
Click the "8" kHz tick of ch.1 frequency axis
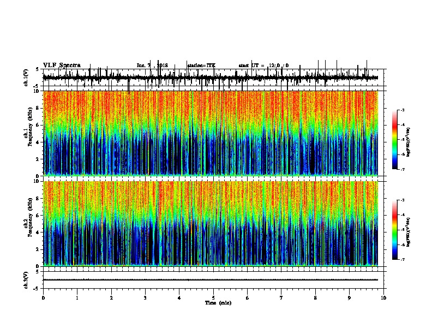(38, 108)
